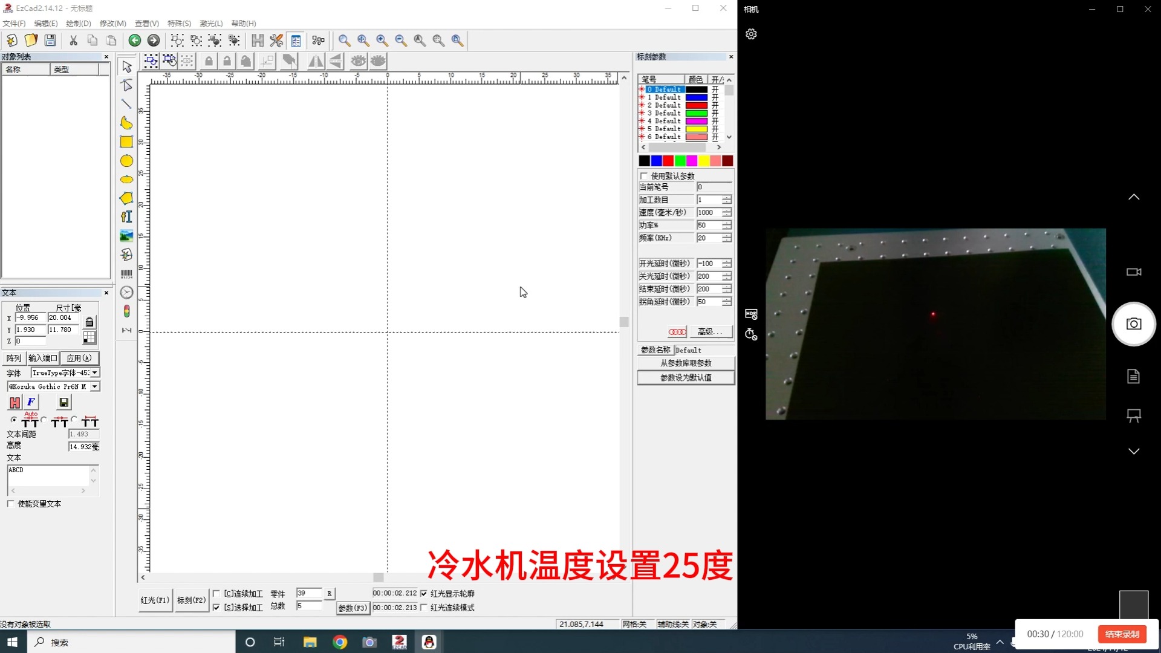The height and width of the screenshot is (653, 1161).
Task: Open the barcode tool
Action: [x=126, y=273]
